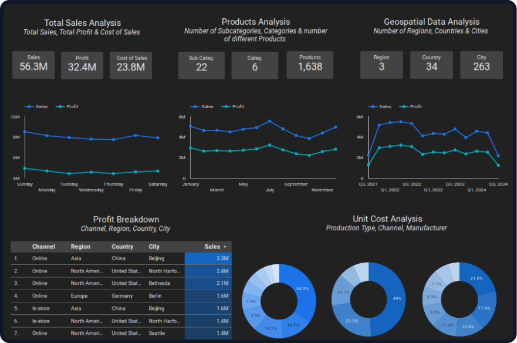
Task: Select the City scorecard showing 263
Action: [481, 65]
